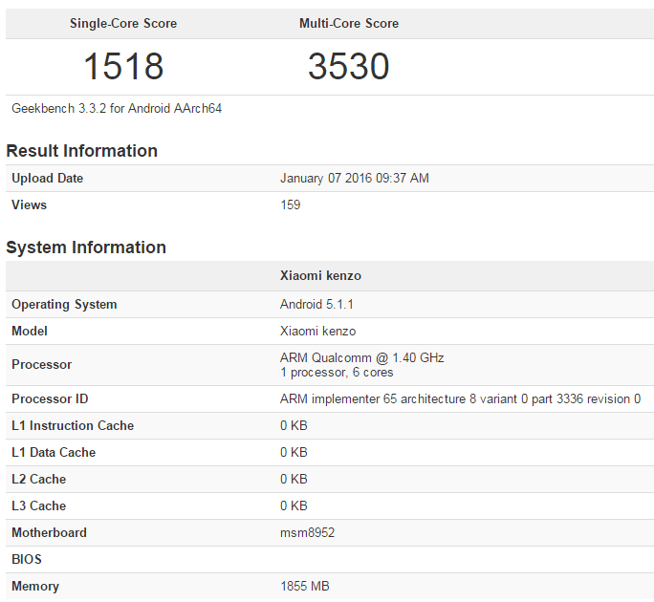This screenshot has width=654, height=602.
Task: Click the Memory value 1855 MB
Action: click(x=304, y=587)
